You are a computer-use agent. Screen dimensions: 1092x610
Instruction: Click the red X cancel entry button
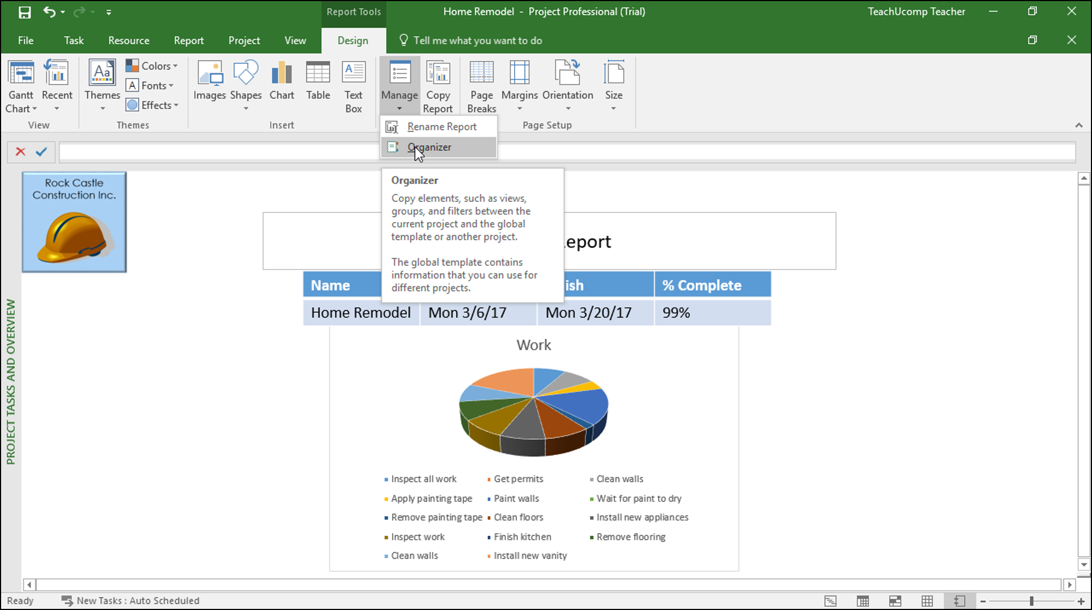coord(20,152)
